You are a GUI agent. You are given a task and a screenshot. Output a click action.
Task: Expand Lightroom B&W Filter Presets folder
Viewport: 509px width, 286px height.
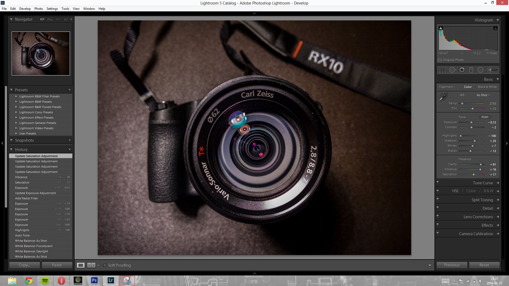(16, 96)
